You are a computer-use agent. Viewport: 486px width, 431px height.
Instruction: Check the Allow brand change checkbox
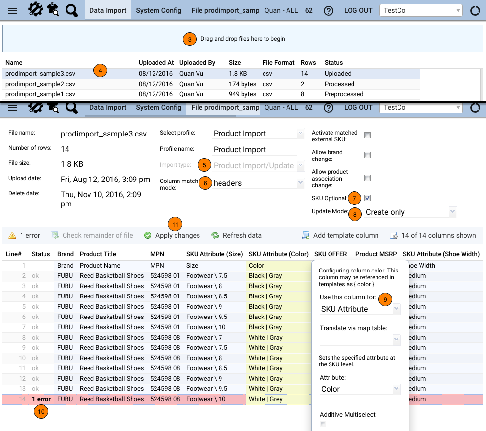(x=367, y=155)
